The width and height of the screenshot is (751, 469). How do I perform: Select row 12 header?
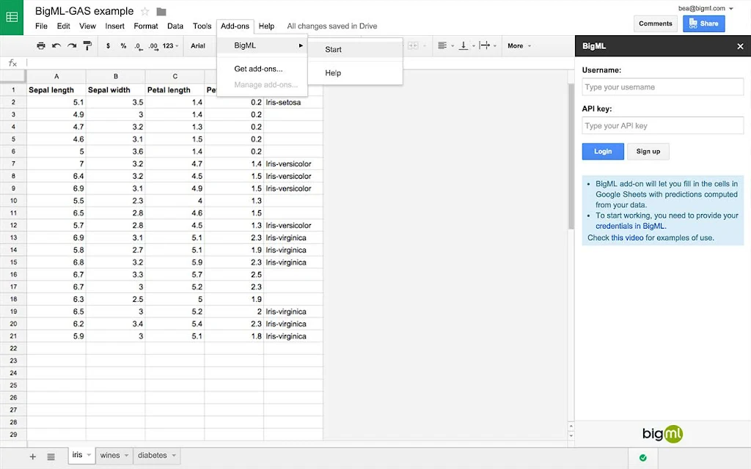click(x=13, y=226)
